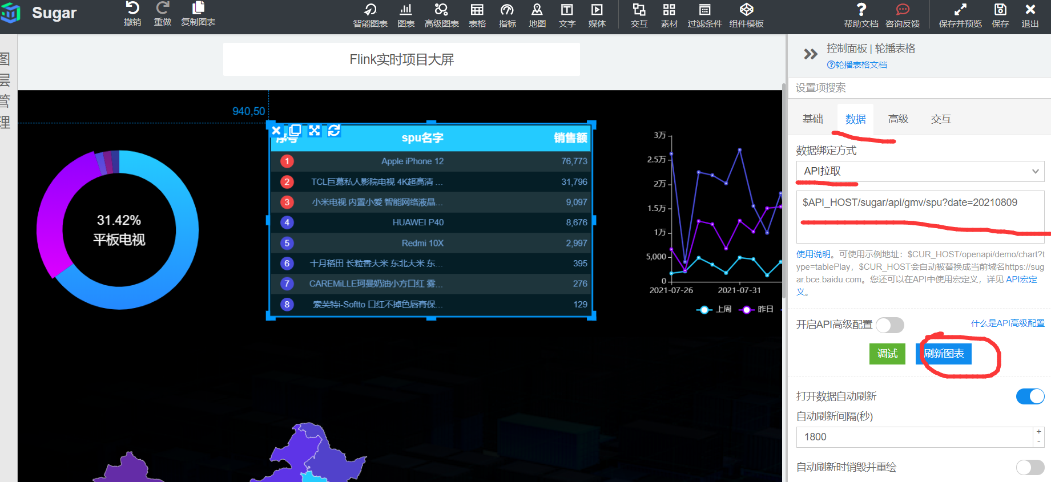This screenshot has height=482, width=1051.
Task: Open 高级图表 advanced charts
Action: (441, 15)
